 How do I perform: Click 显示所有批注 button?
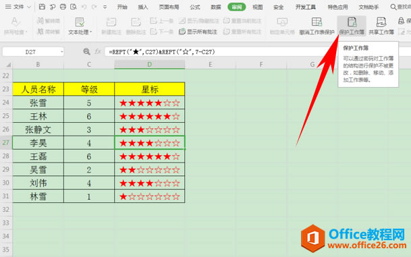198,32
